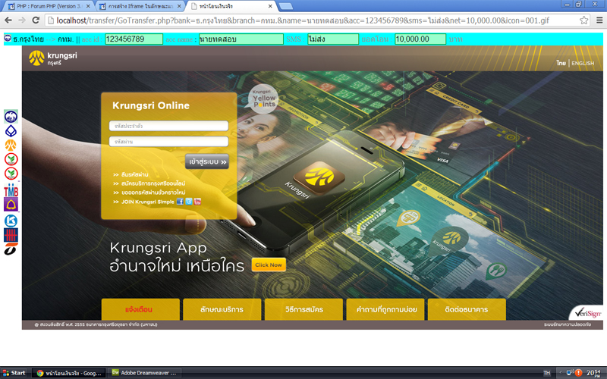Open the Chrome hamburger menu
Viewport: 607px width, 379px height.
click(x=599, y=20)
